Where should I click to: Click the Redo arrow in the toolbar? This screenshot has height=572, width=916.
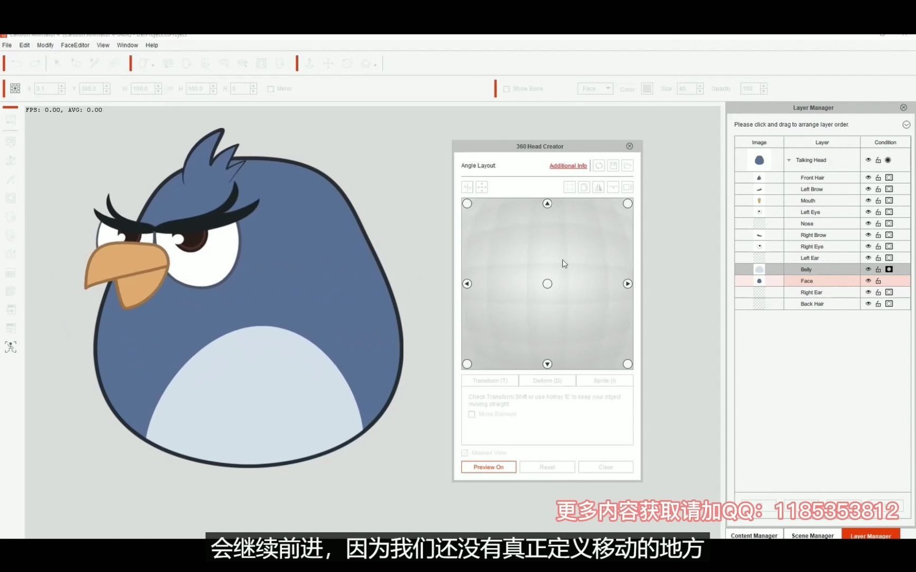35,64
